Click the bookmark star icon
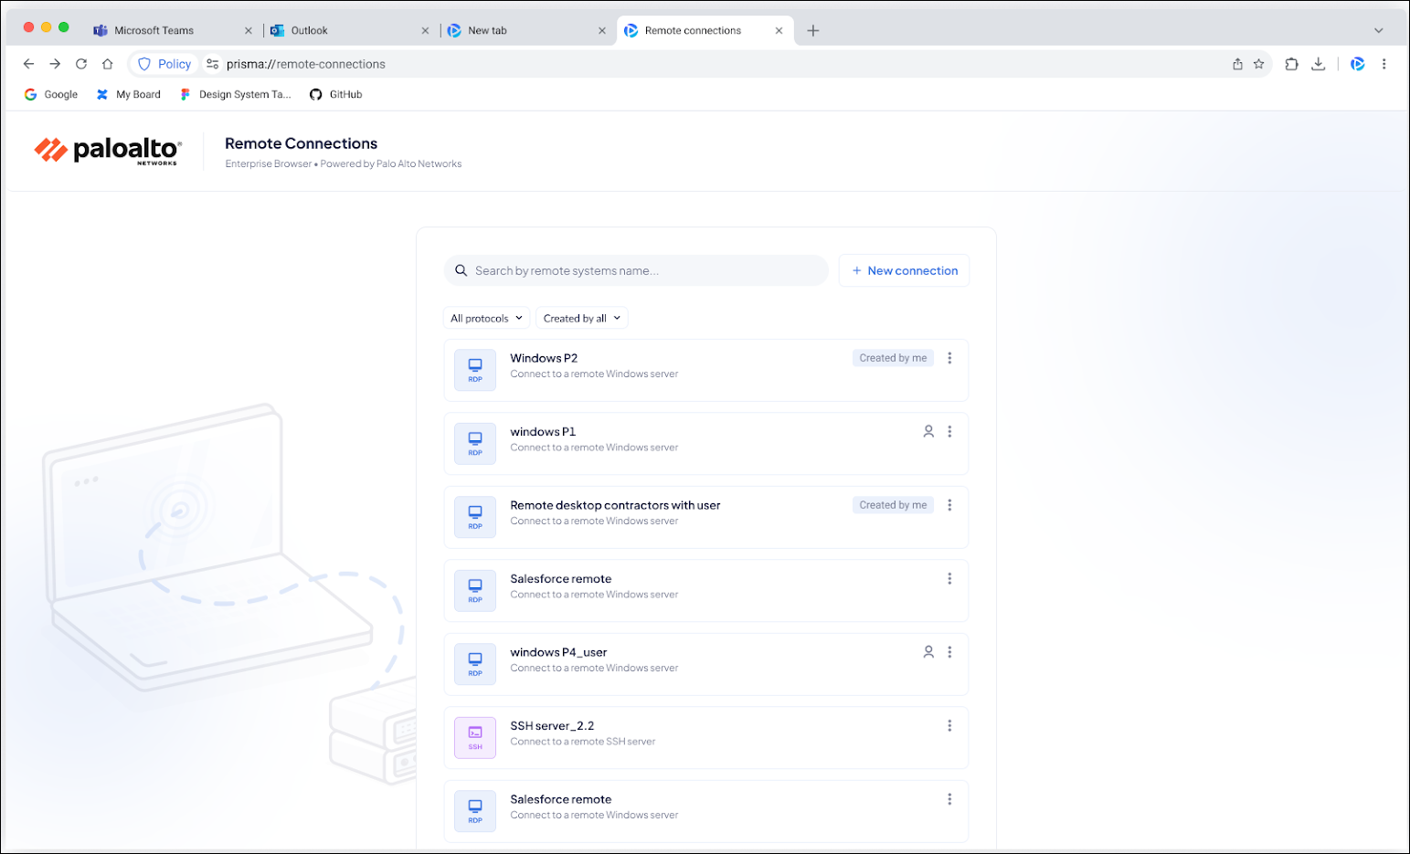1410x854 pixels. [x=1258, y=64]
